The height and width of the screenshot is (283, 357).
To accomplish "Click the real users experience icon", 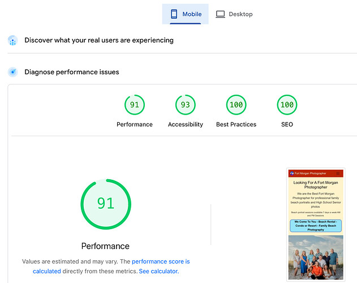I will click(13, 40).
